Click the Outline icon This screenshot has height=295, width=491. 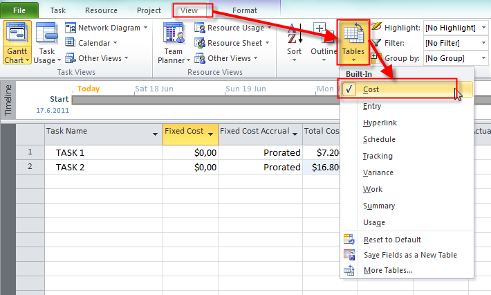coord(323,36)
